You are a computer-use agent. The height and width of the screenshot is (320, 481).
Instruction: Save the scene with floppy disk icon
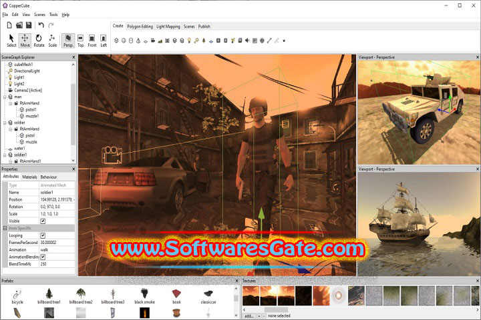[29, 25]
